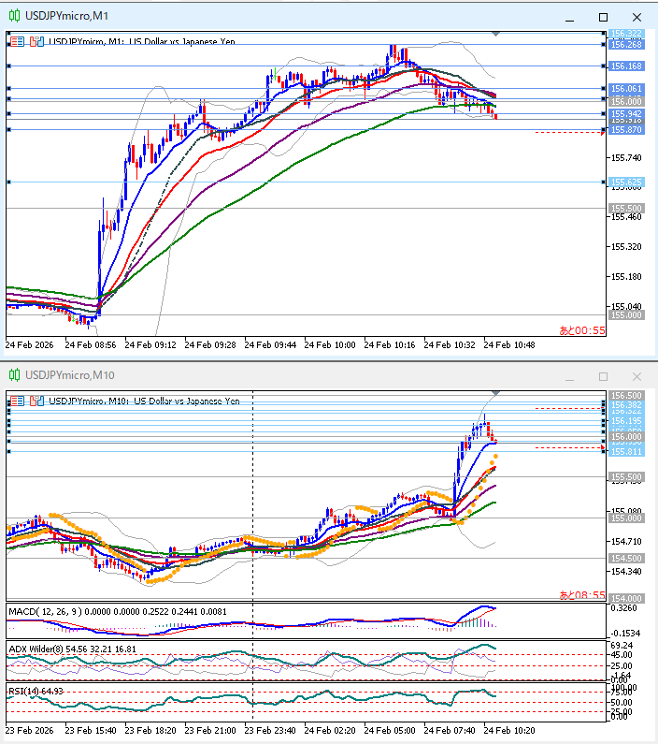Click the M1 chart Depth of Market icon
658x744 pixels.
click(18, 42)
